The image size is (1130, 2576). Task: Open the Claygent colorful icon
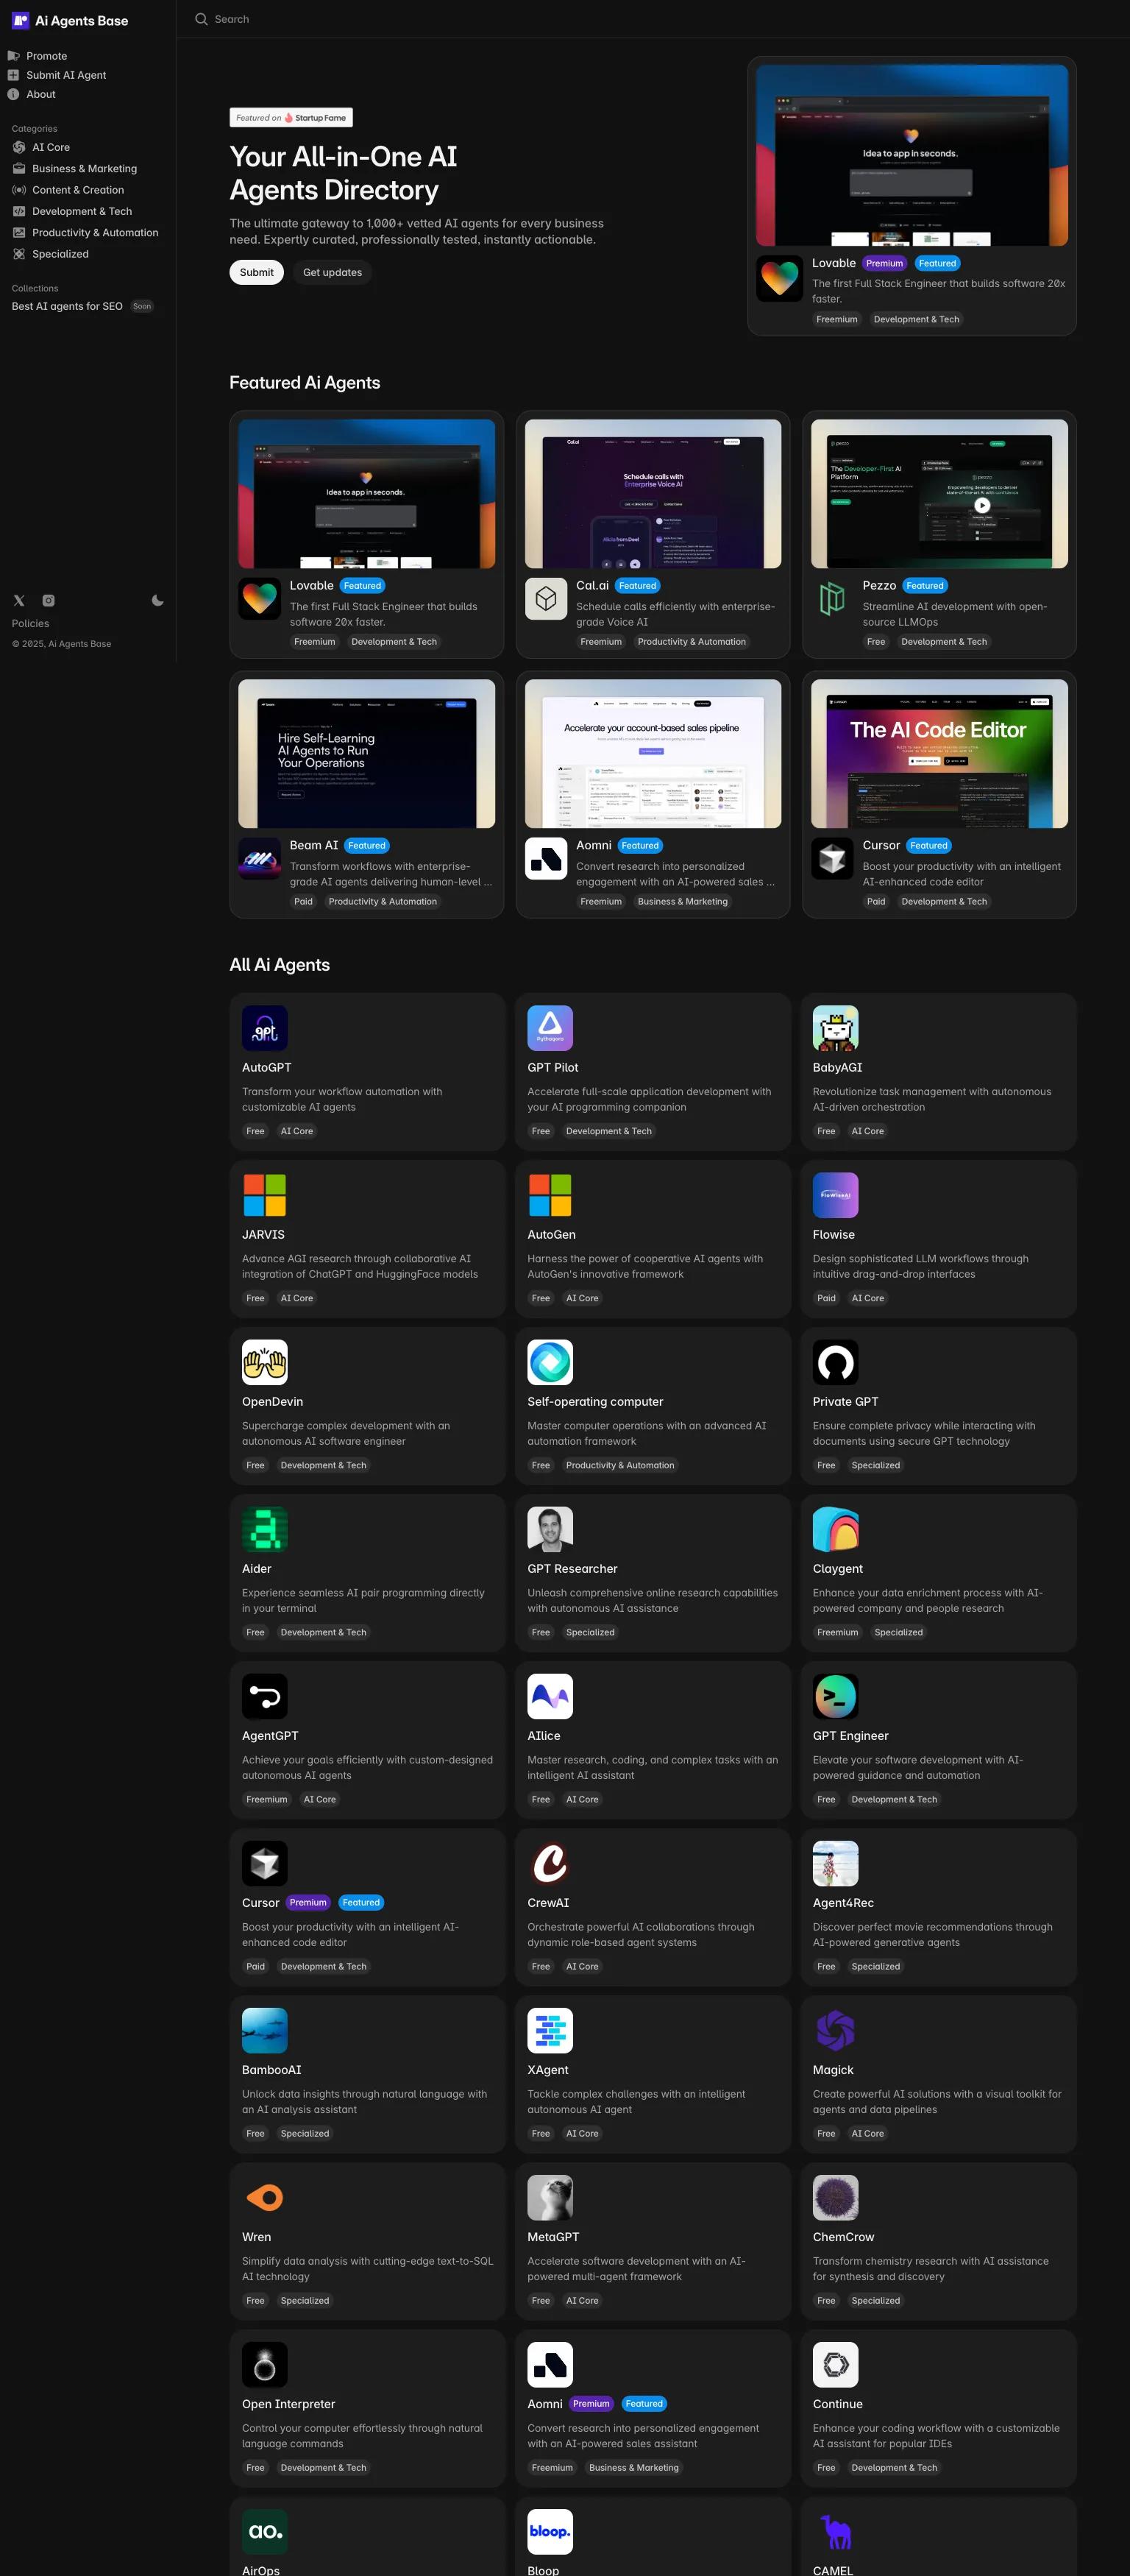[x=836, y=1529]
